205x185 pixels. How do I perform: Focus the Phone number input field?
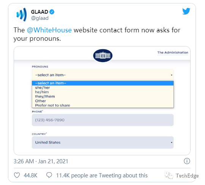[x=103, y=120]
